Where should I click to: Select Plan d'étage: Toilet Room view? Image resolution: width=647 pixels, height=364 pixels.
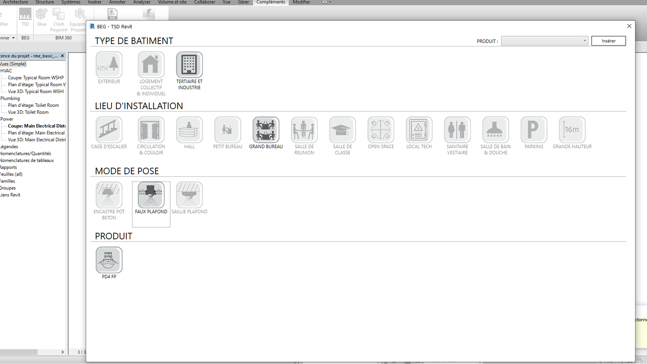coord(33,105)
